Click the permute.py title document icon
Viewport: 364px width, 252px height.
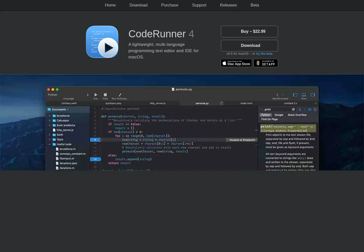pos(173,89)
